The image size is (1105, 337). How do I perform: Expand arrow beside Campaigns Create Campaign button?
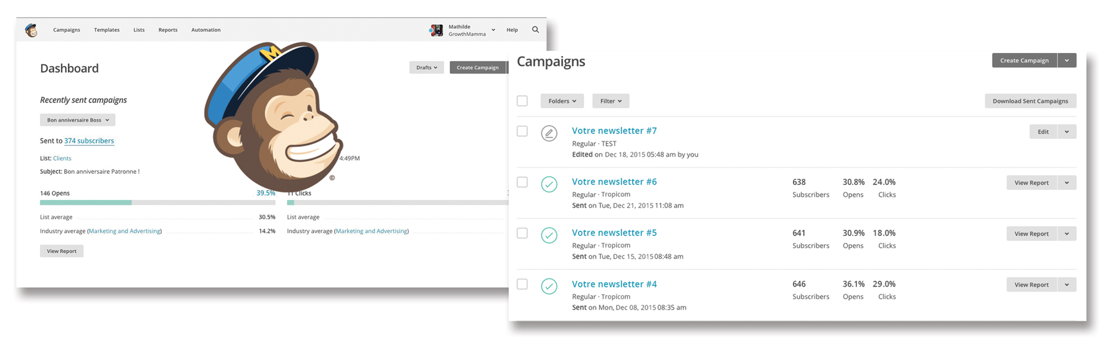click(1067, 60)
